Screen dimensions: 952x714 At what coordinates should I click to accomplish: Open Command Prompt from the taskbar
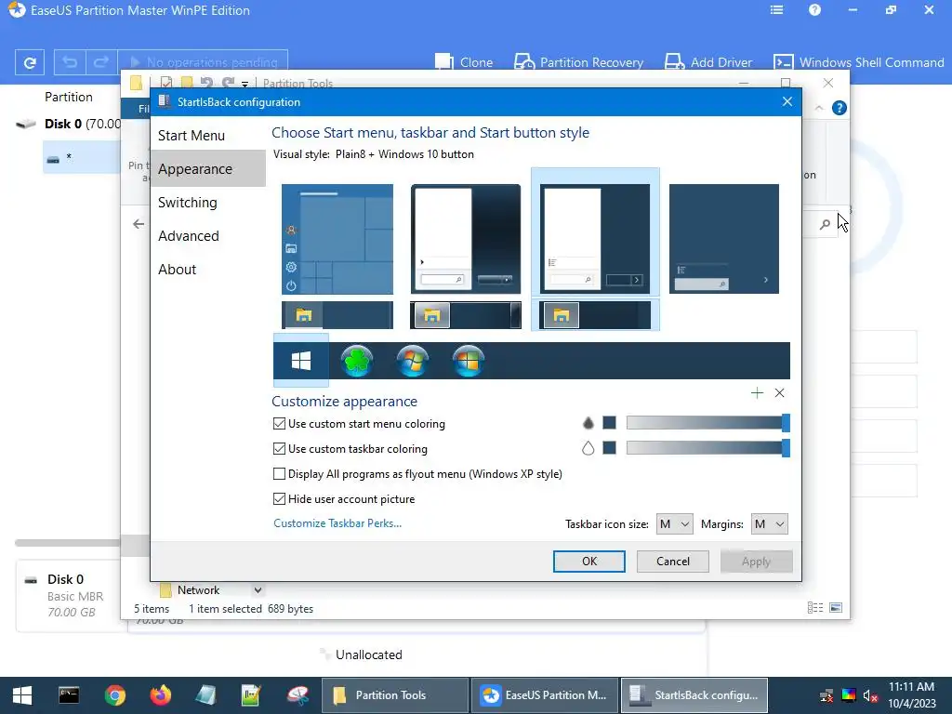coord(69,695)
